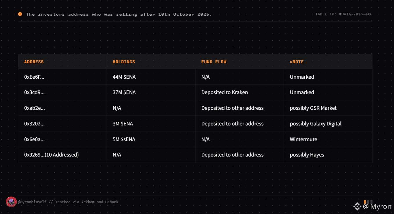Click the orange dot beside the title
This screenshot has width=394, height=214.
[20, 14]
